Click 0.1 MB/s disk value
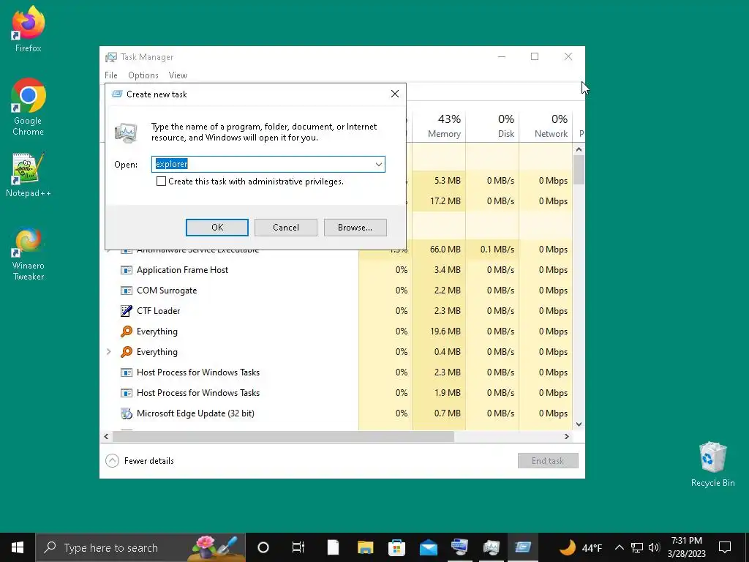 497,250
